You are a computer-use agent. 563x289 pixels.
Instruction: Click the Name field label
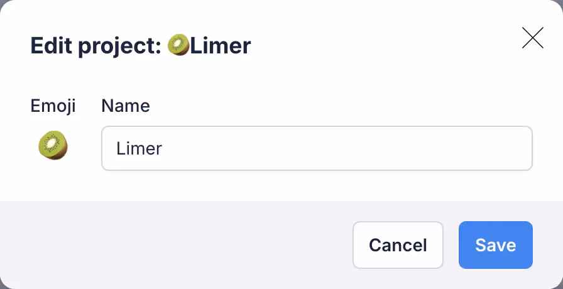coord(126,106)
